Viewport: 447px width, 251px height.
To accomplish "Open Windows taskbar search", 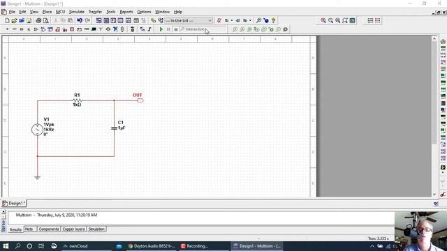I will [17, 246].
